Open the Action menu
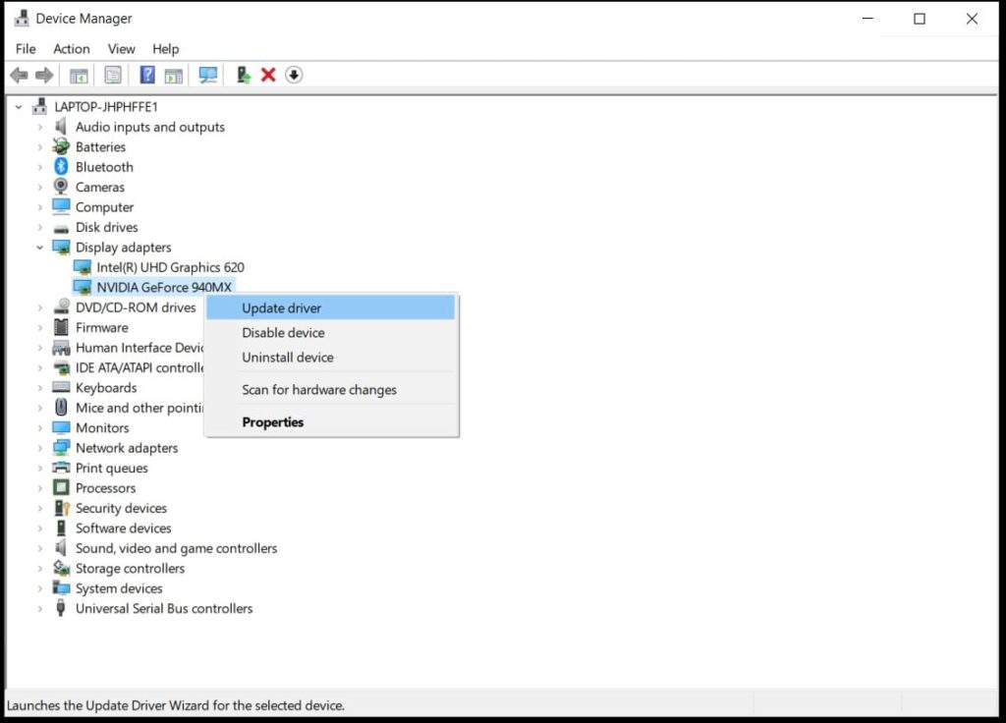This screenshot has width=1006, height=723. pos(71,49)
